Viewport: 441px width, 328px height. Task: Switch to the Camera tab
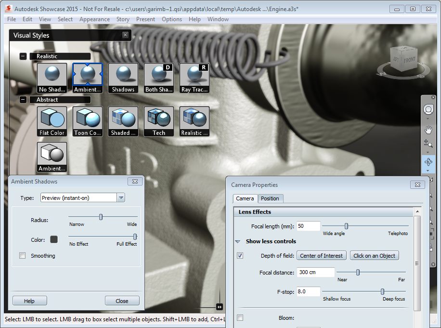245,198
